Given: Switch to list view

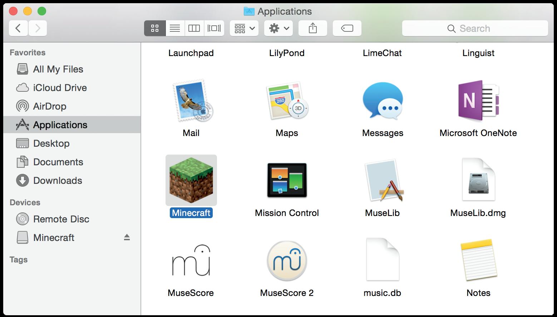Looking at the screenshot, I should (175, 28).
